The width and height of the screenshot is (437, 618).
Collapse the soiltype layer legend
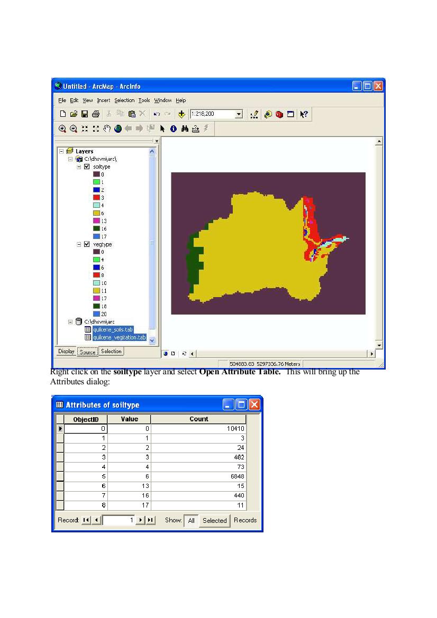[79, 167]
